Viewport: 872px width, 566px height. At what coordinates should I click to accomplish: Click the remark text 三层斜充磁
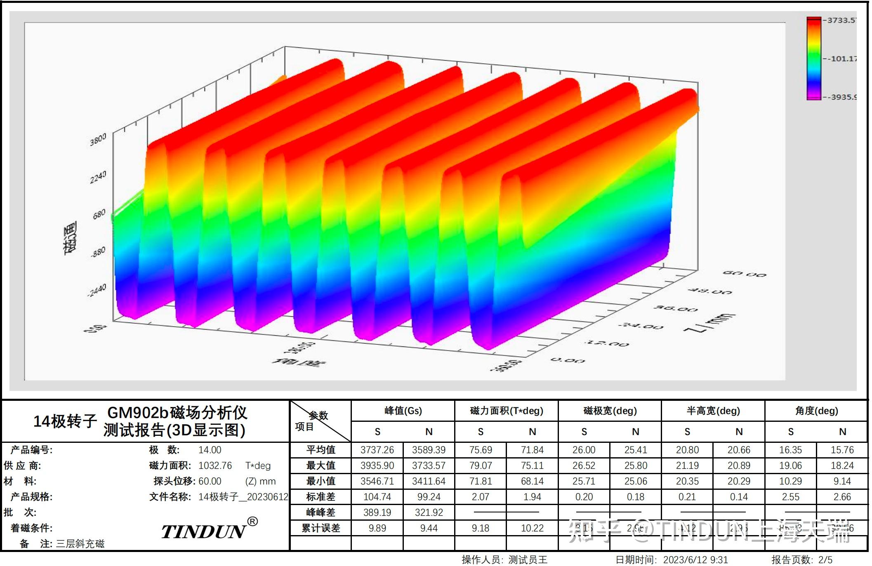80,544
